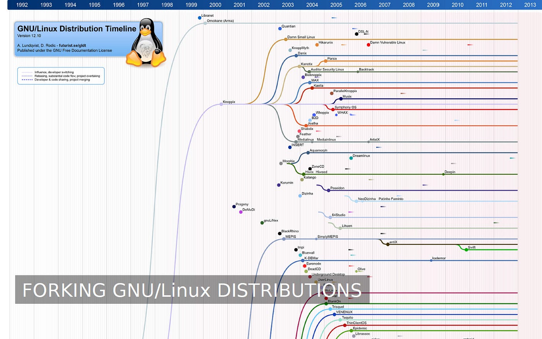
Task: Click the kademar node dot
Action: tap(431, 261)
